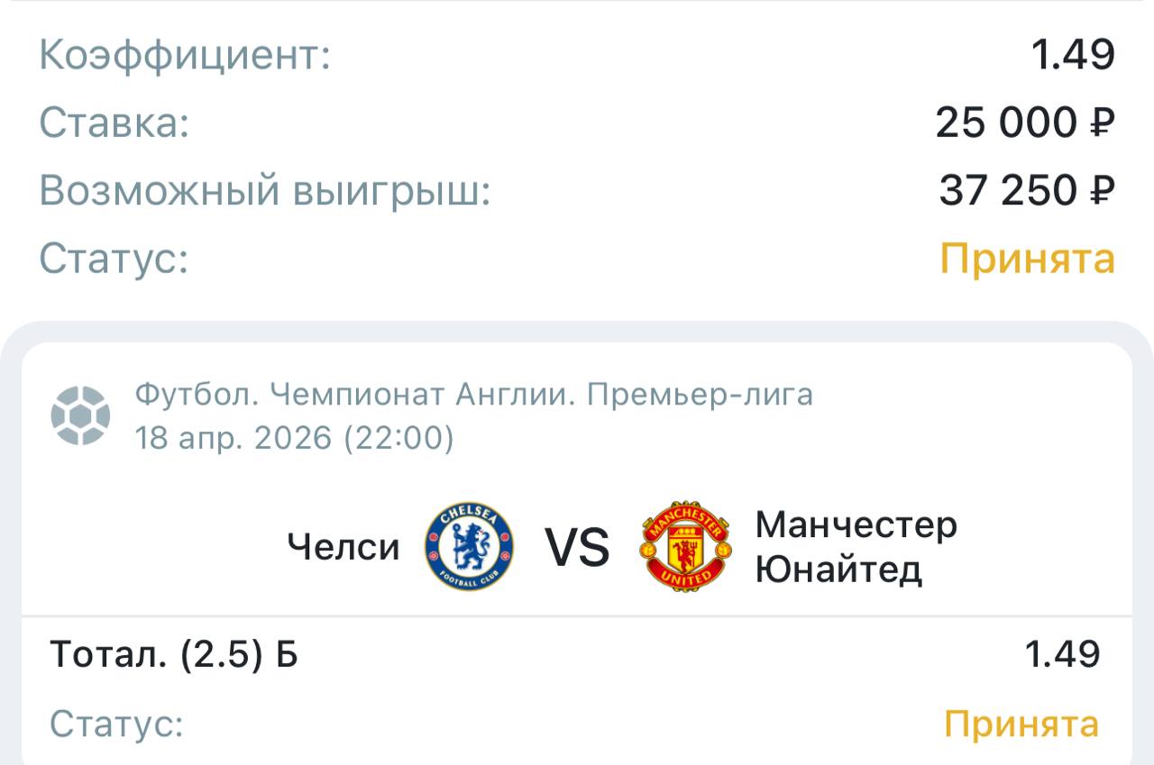Select the Челси team name
The width and height of the screenshot is (1154, 765).
[x=343, y=547]
